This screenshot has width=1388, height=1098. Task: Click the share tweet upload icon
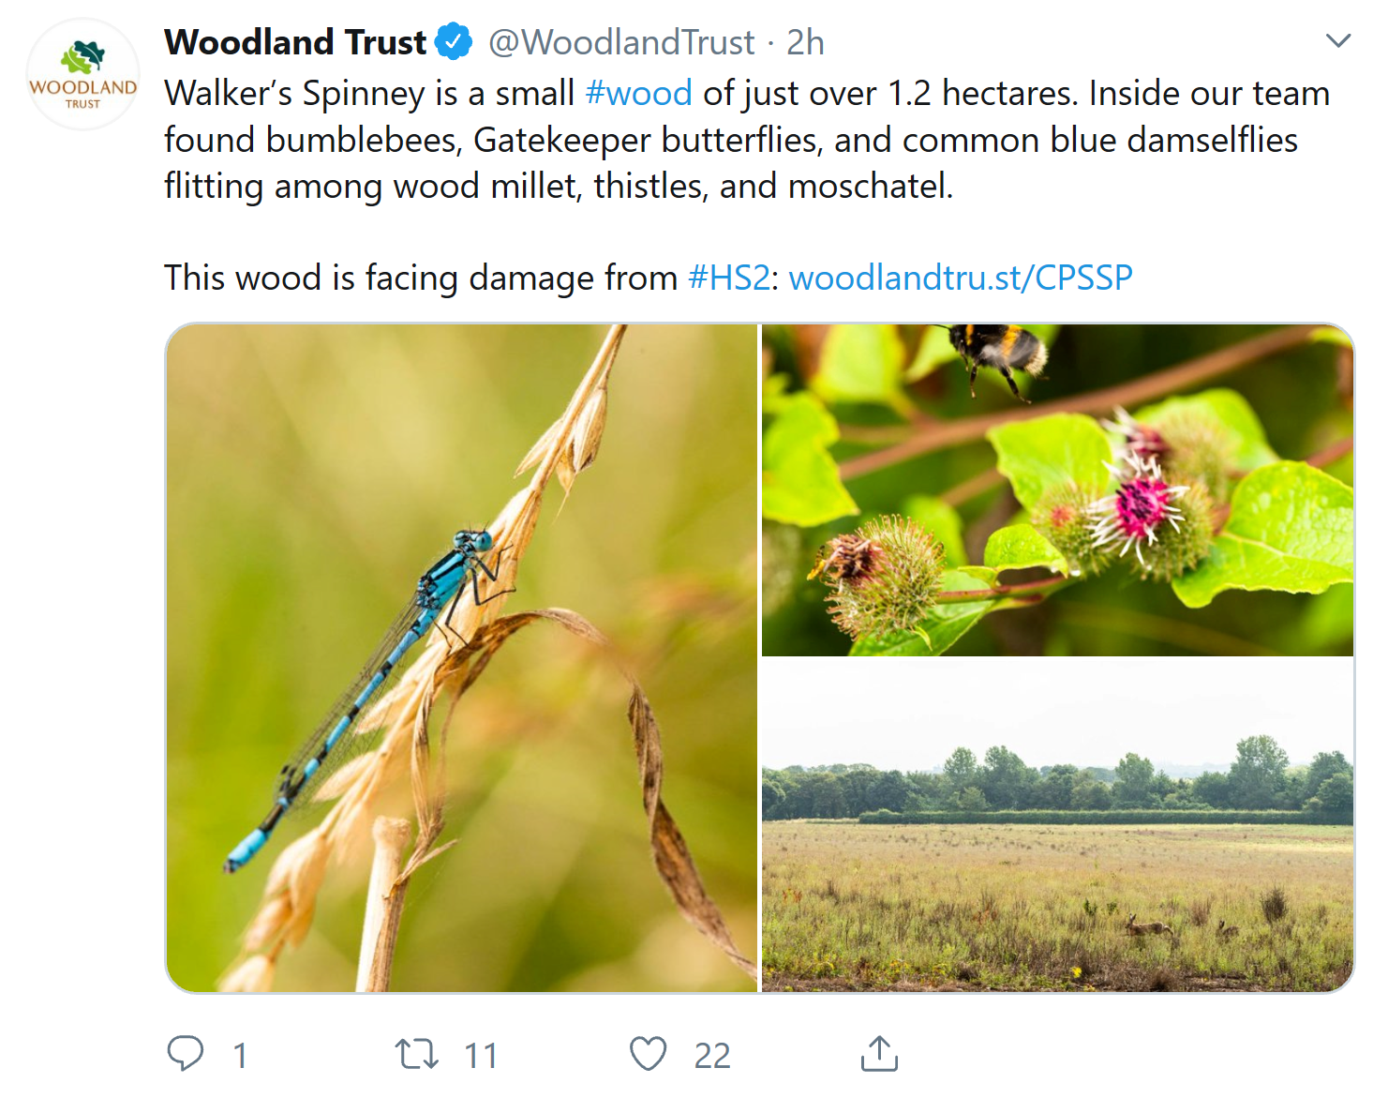879,1054
